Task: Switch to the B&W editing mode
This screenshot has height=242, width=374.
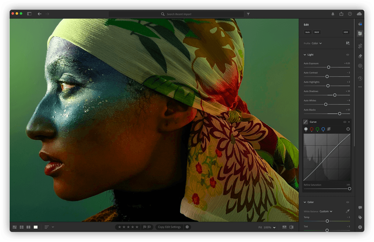Action: click(316, 32)
